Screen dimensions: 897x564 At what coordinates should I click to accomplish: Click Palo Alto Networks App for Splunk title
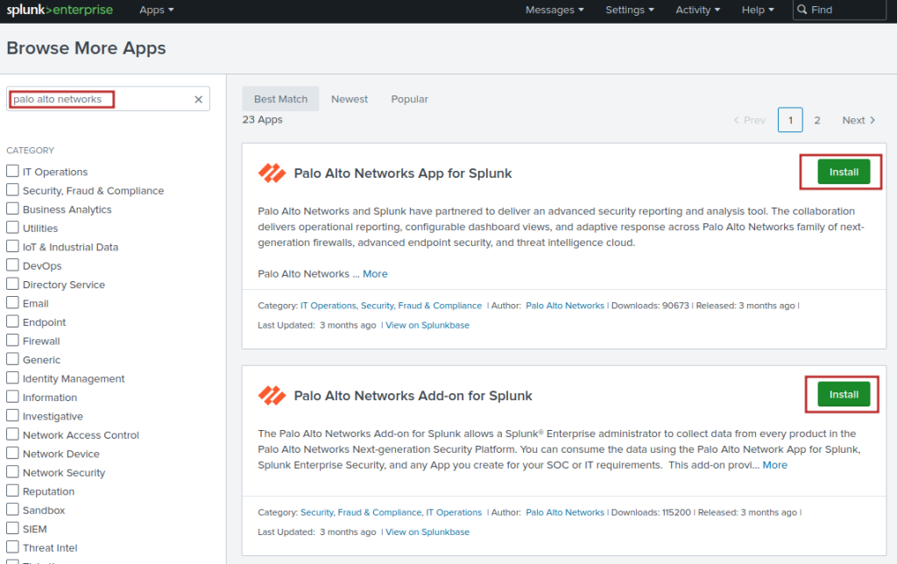coord(403,173)
